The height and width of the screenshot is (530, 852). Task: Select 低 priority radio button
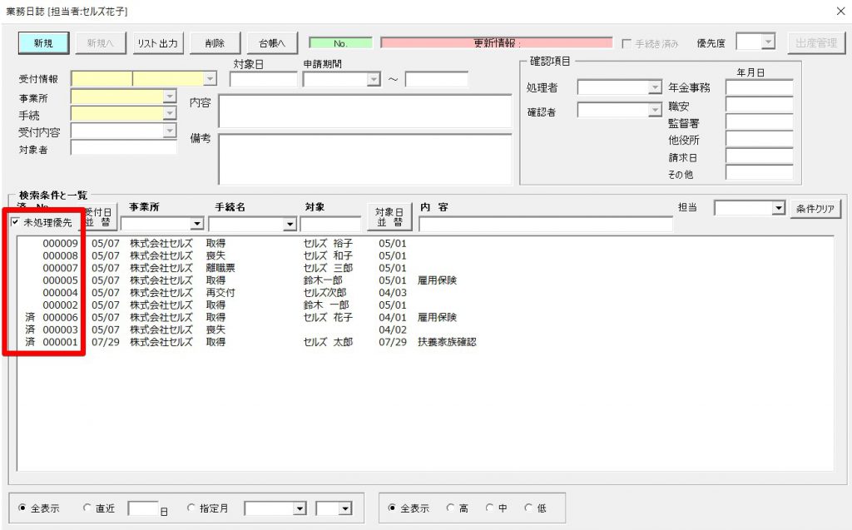528,508
